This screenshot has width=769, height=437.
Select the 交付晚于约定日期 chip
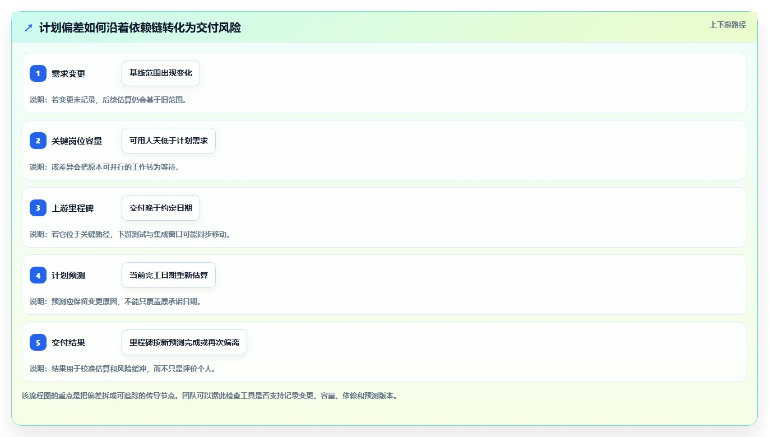click(161, 208)
